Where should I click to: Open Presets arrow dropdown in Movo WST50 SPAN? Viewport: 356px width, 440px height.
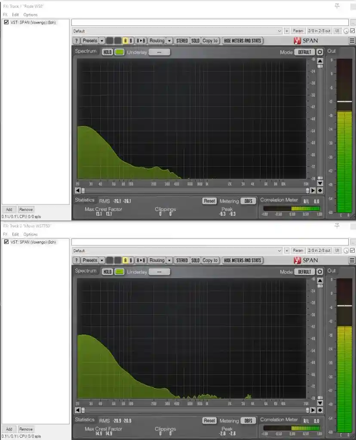coord(101,260)
